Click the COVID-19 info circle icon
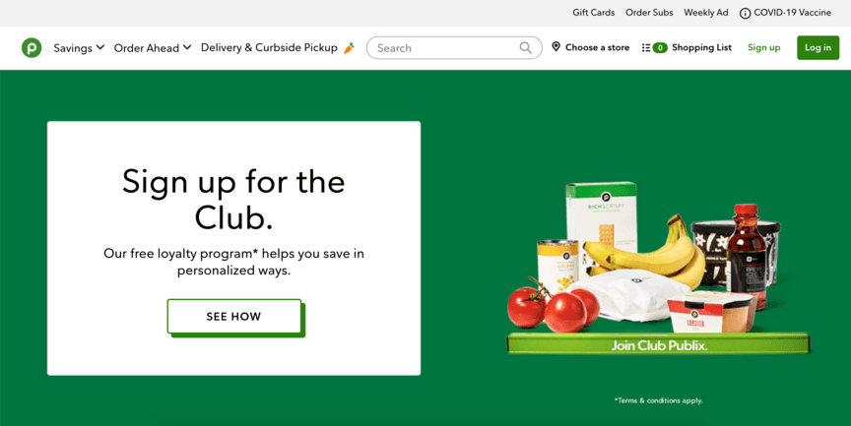 point(746,13)
